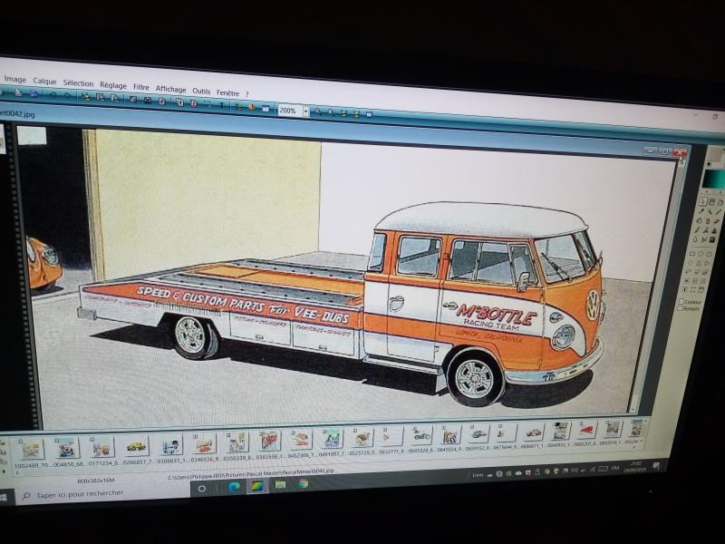Click the Zoom in magnifier icon
The width and height of the screenshot is (725, 544).
(x=318, y=112)
